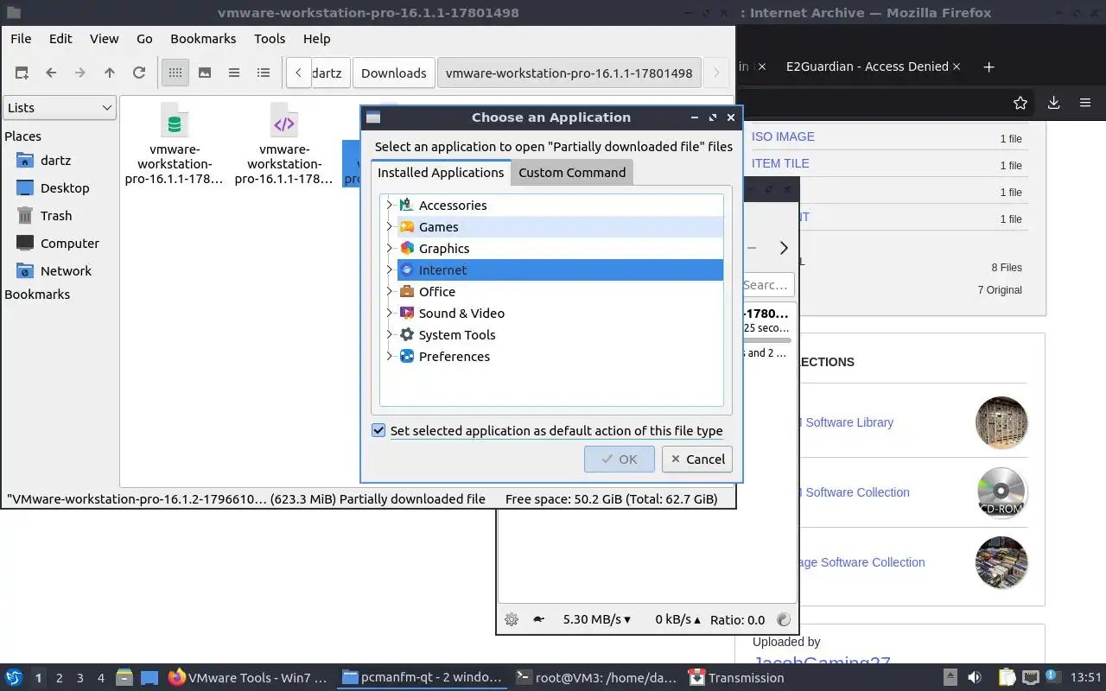Launch file manager from panel quicklaunch
Image resolution: width=1106 pixels, height=691 pixels.
click(124, 678)
